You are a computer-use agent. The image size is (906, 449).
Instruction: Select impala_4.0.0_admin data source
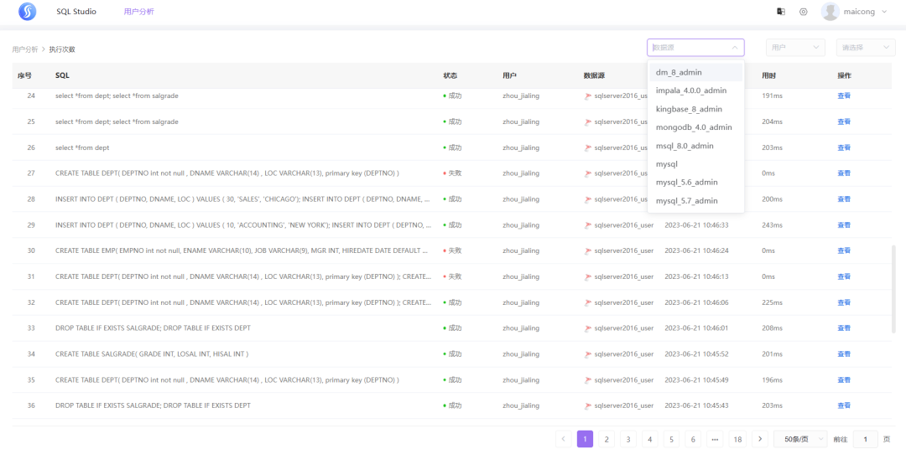coord(695,90)
